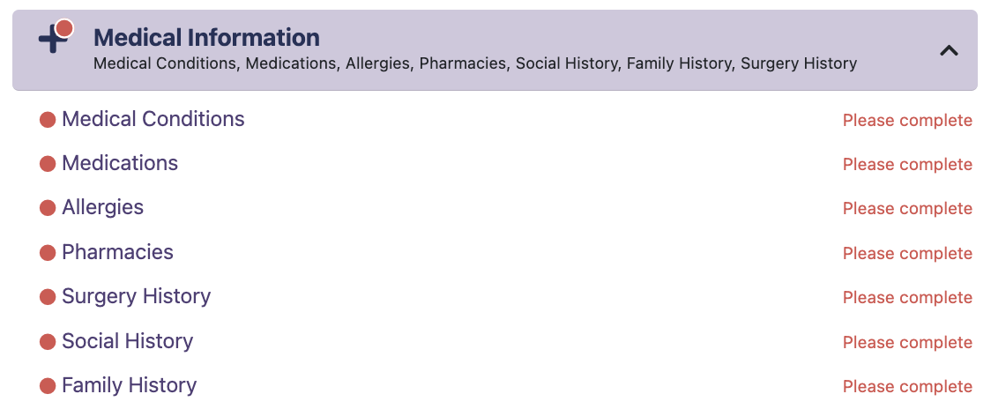Open the Family History entry

(x=129, y=385)
